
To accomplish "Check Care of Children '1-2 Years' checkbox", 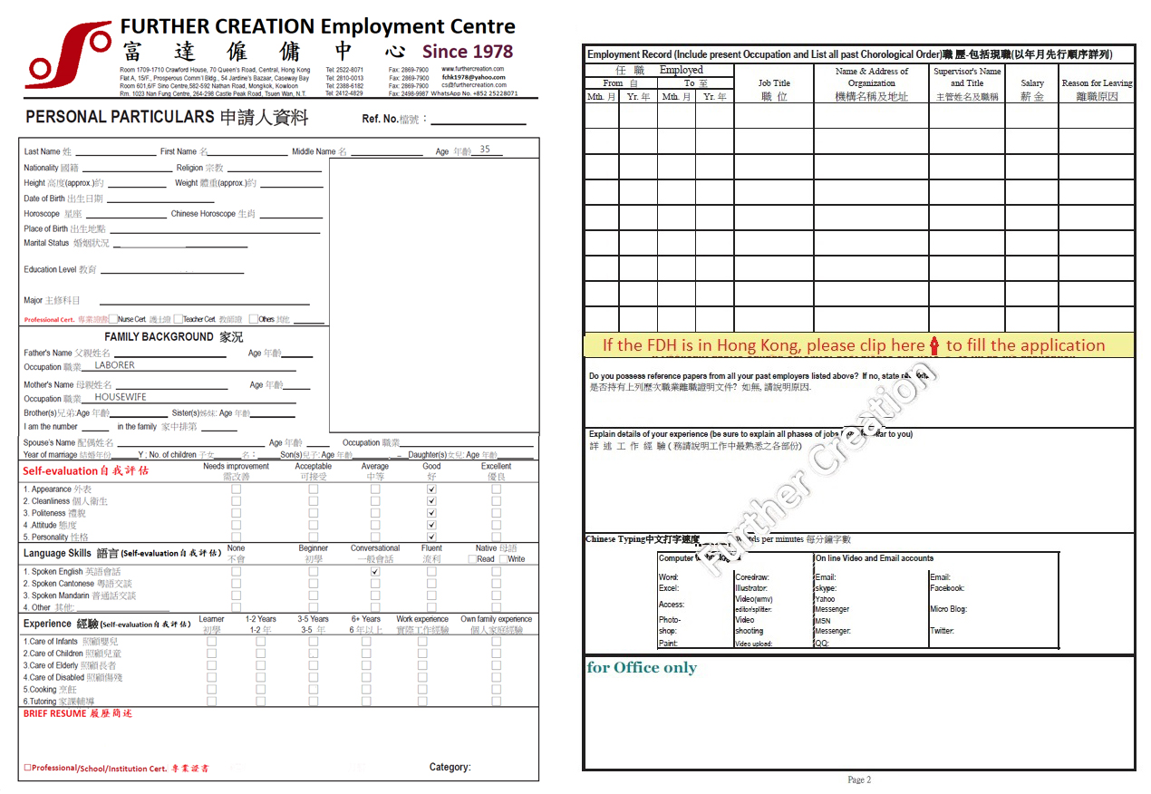I will pos(261,653).
